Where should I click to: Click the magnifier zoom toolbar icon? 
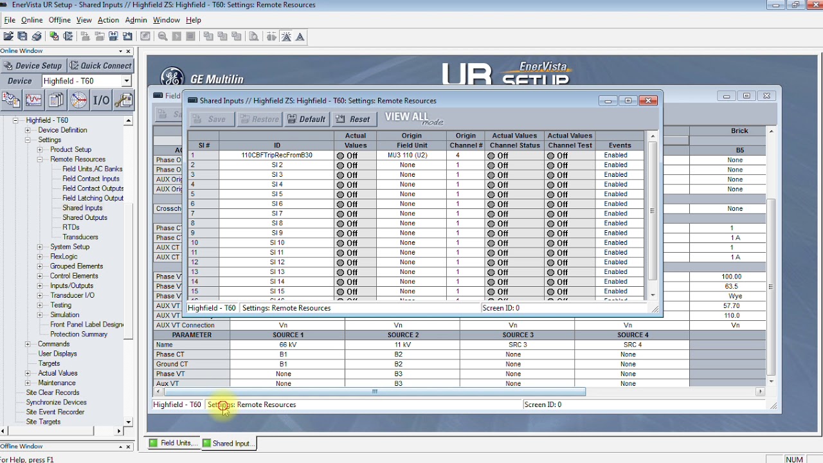(x=163, y=37)
